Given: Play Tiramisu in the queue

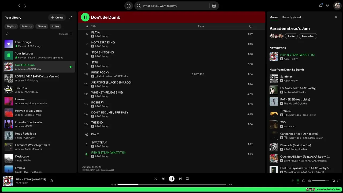Looking at the screenshot, I should pyautogui.click(x=304, y=113).
